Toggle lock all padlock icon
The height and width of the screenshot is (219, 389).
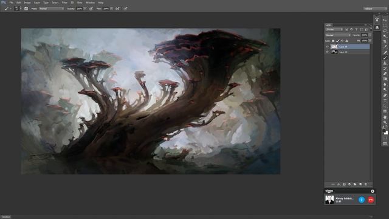tap(346, 41)
